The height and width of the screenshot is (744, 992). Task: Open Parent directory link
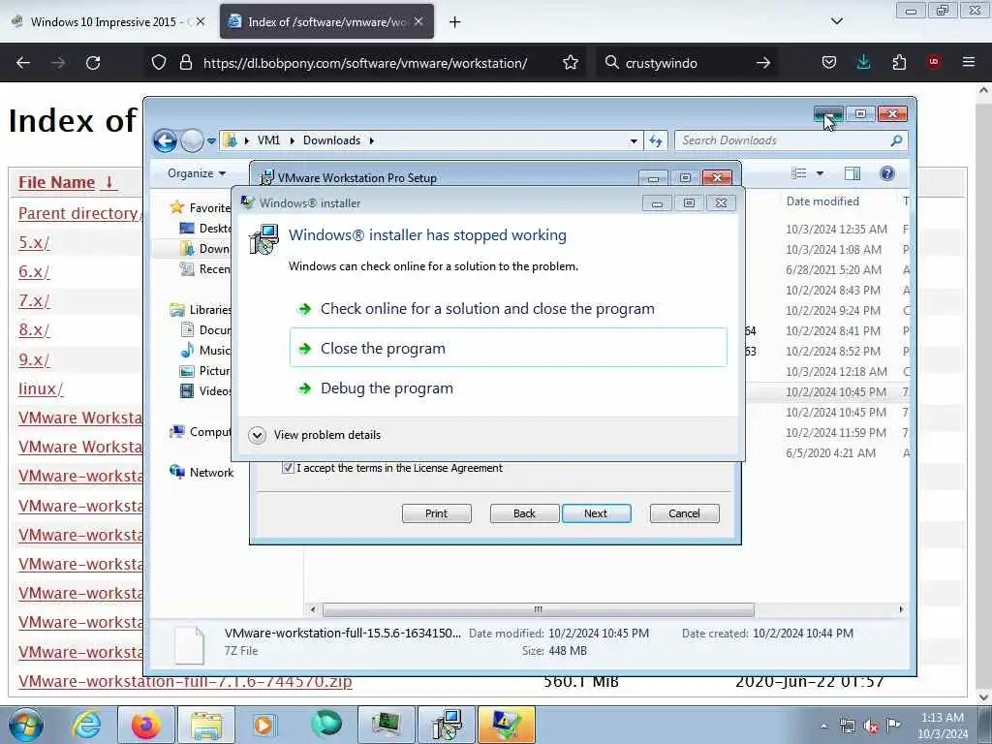(x=77, y=213)
